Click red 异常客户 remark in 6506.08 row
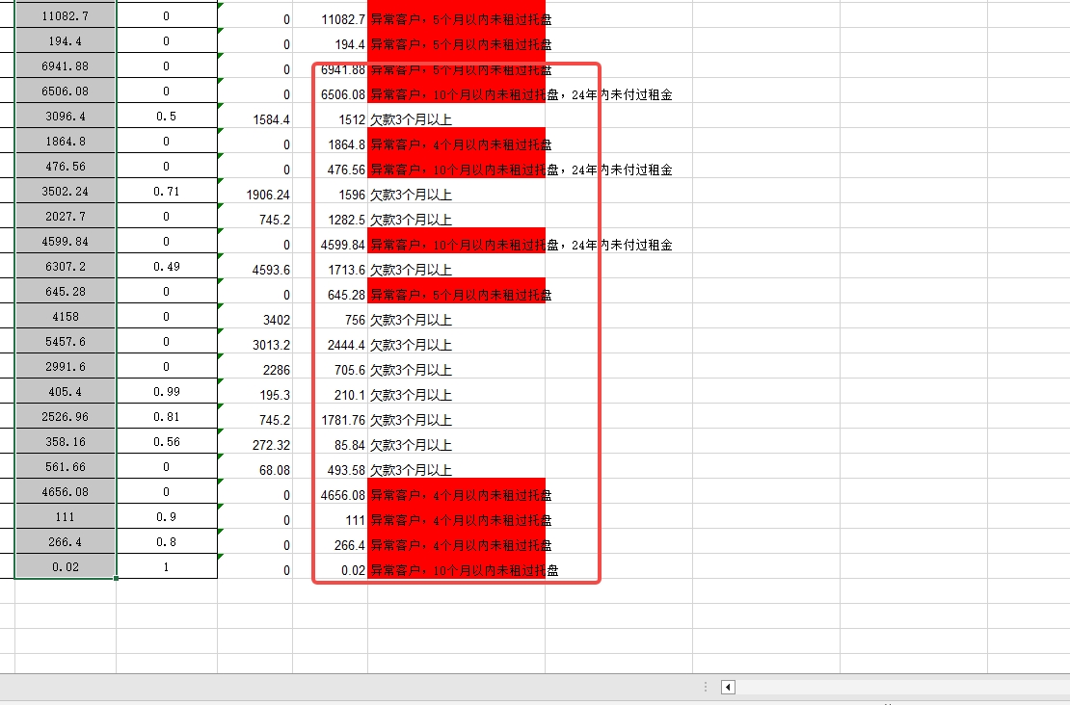The width and height of the screenshot is (1070, 705). (457, 91)
